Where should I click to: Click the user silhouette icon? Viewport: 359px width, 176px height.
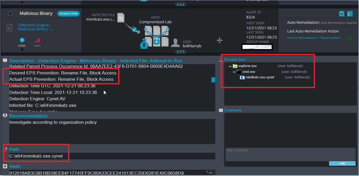click(x=176, y=43)
